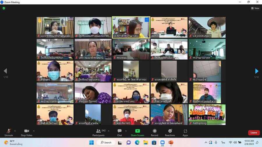Screen dimensions: 262x147
Task: Start Share Screen
Action: tap(137, 132)
